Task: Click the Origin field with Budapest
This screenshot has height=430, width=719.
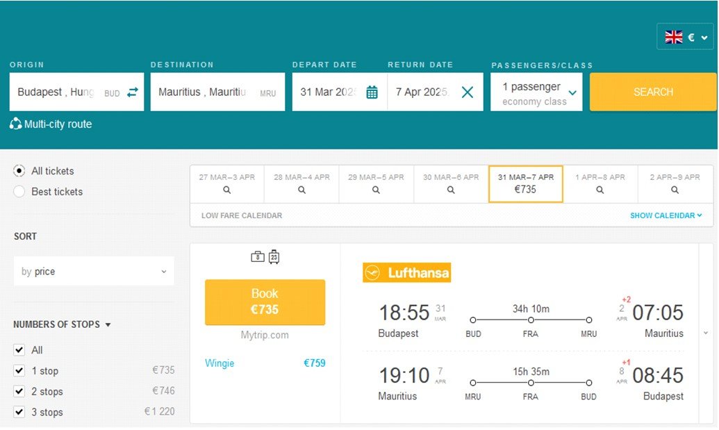Action: coord(76,92)
